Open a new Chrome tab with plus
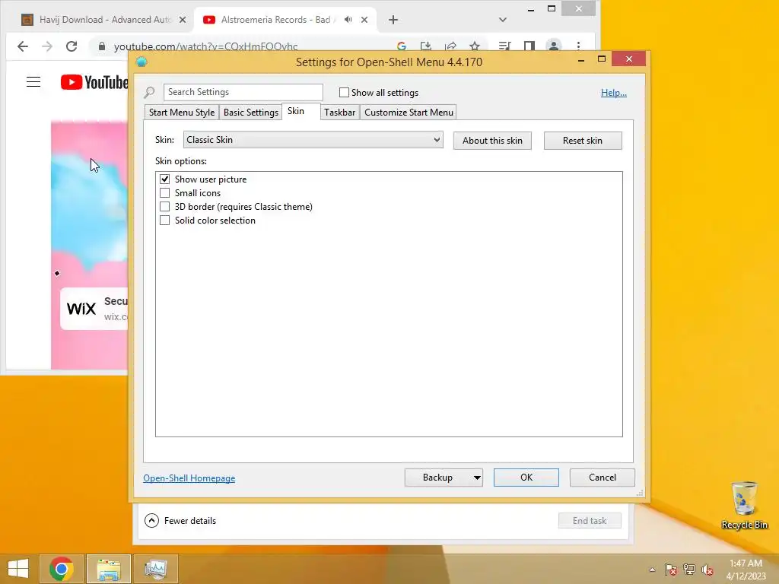The height and width of the screenshot is (584, 779). [x=393, y=20]
